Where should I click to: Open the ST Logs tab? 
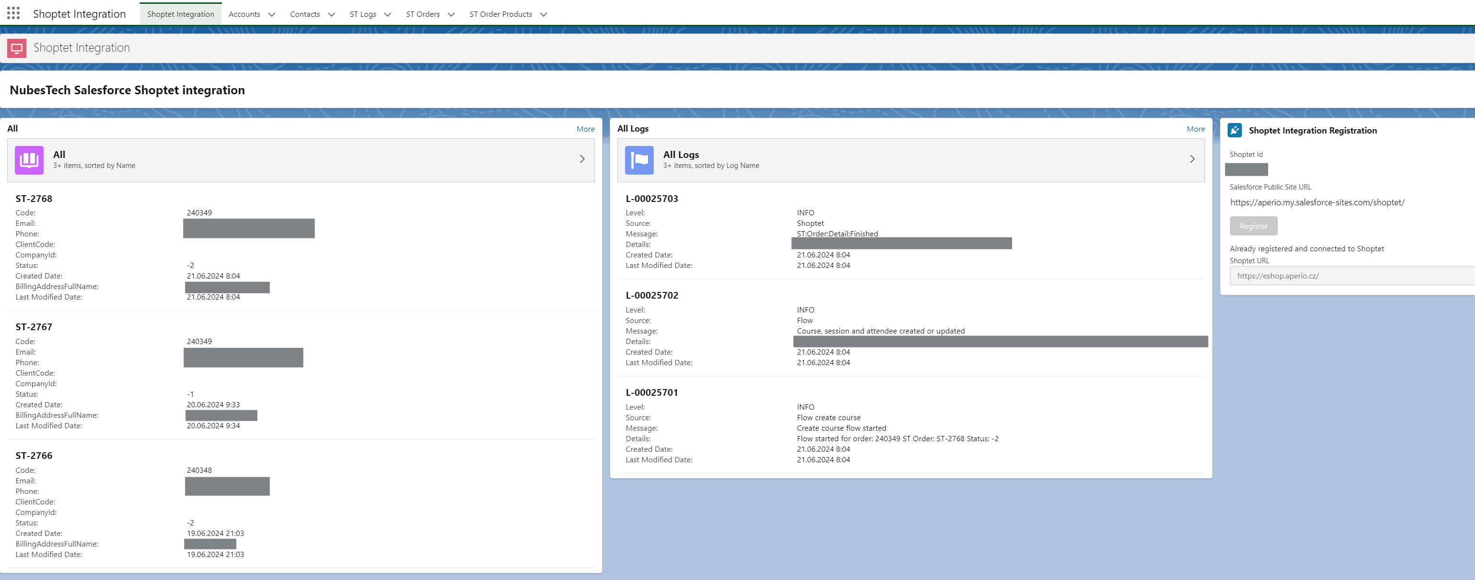[363, 14]
